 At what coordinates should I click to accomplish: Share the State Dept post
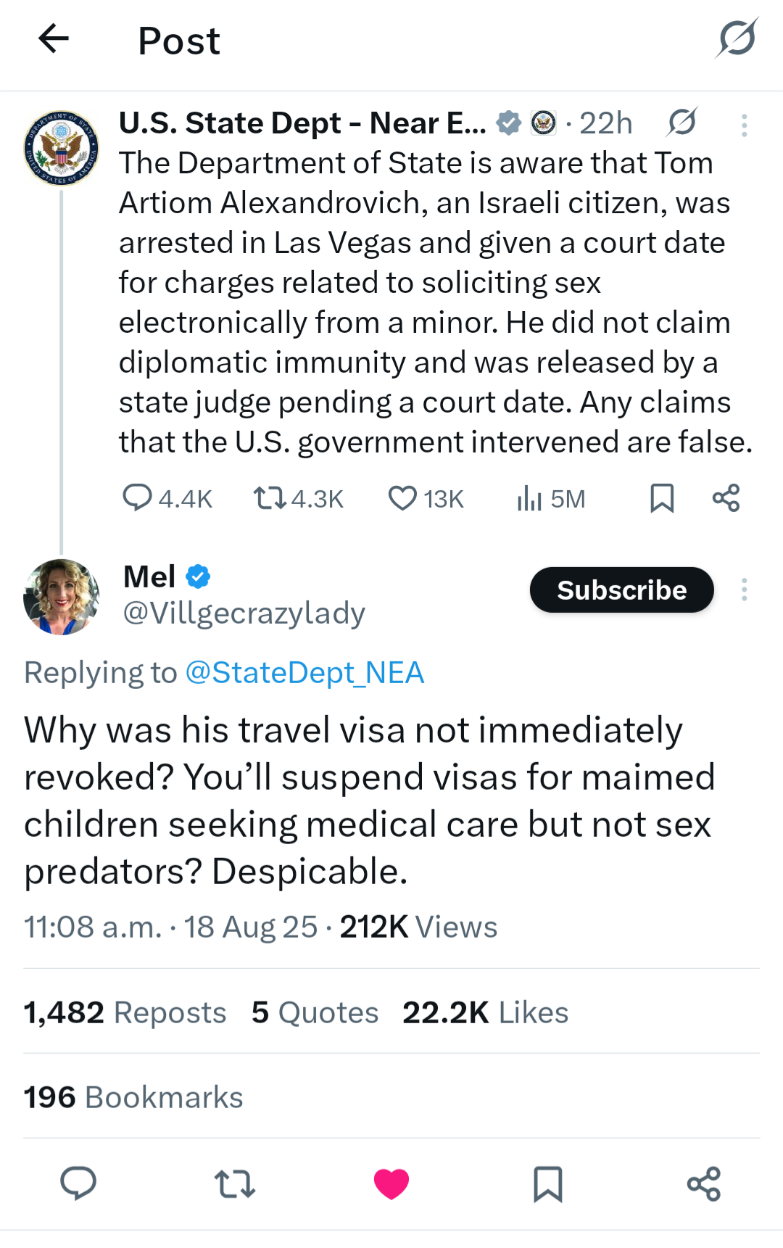pyautogui.click(x=726, y=498)
